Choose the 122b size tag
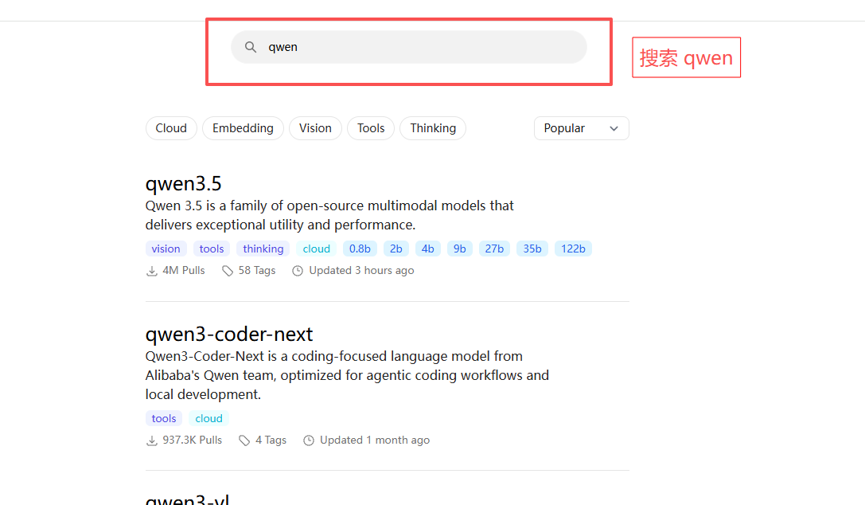This screenshot has width=865, height=505. [x=573, y=249]
